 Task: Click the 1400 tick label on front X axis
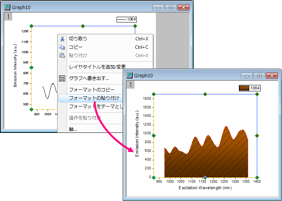[x=257, y=182]
